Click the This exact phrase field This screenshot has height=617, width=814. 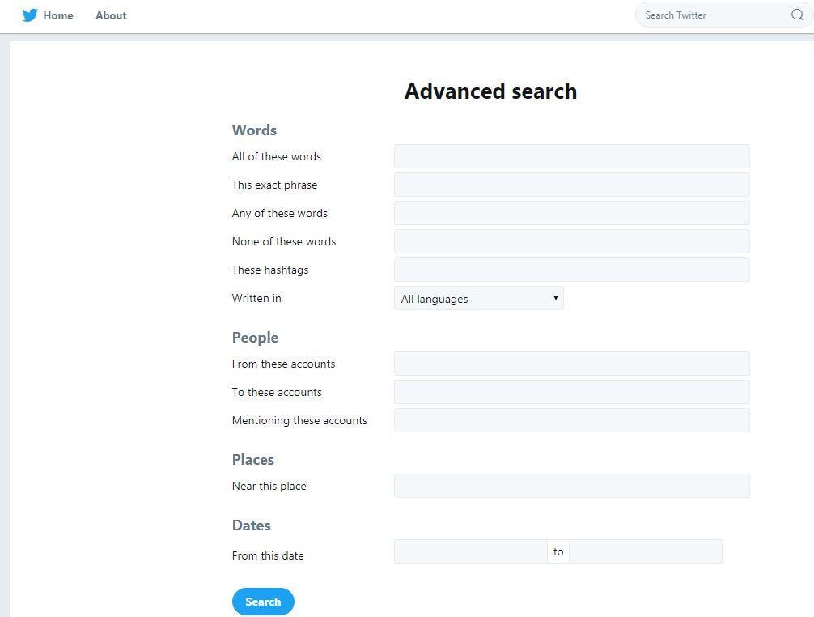pos(571,185)
